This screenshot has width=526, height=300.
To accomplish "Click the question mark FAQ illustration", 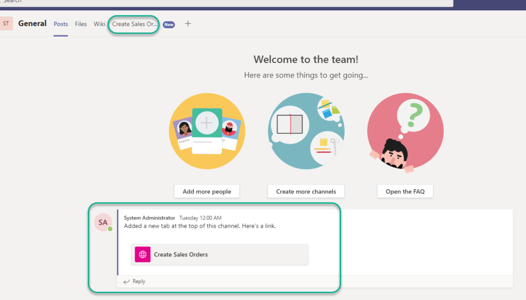I will (x=405, y=131).
